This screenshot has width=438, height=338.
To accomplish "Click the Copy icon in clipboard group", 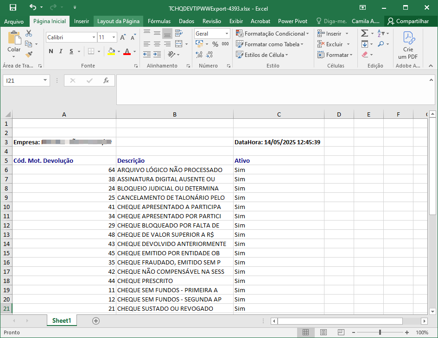I will (28, 44).
